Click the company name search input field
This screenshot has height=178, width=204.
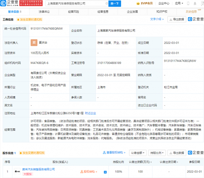(76, 3)
